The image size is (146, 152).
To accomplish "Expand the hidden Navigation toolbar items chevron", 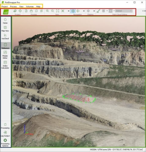I will pos(84,11).
